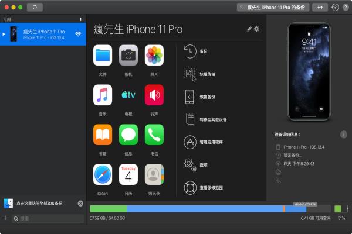352x234 pixels.
Task: Click the pencil rename device icon
Action: [249, 29]
